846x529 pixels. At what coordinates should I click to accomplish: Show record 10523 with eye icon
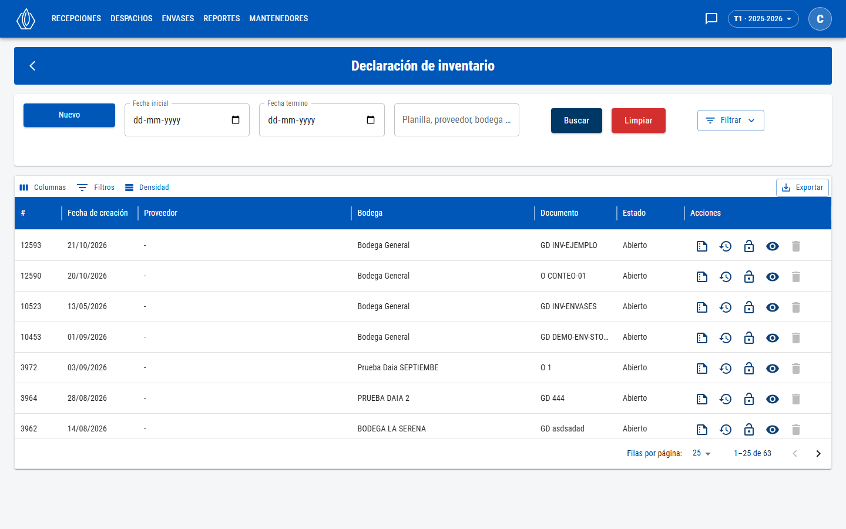(x=773, y=307)
